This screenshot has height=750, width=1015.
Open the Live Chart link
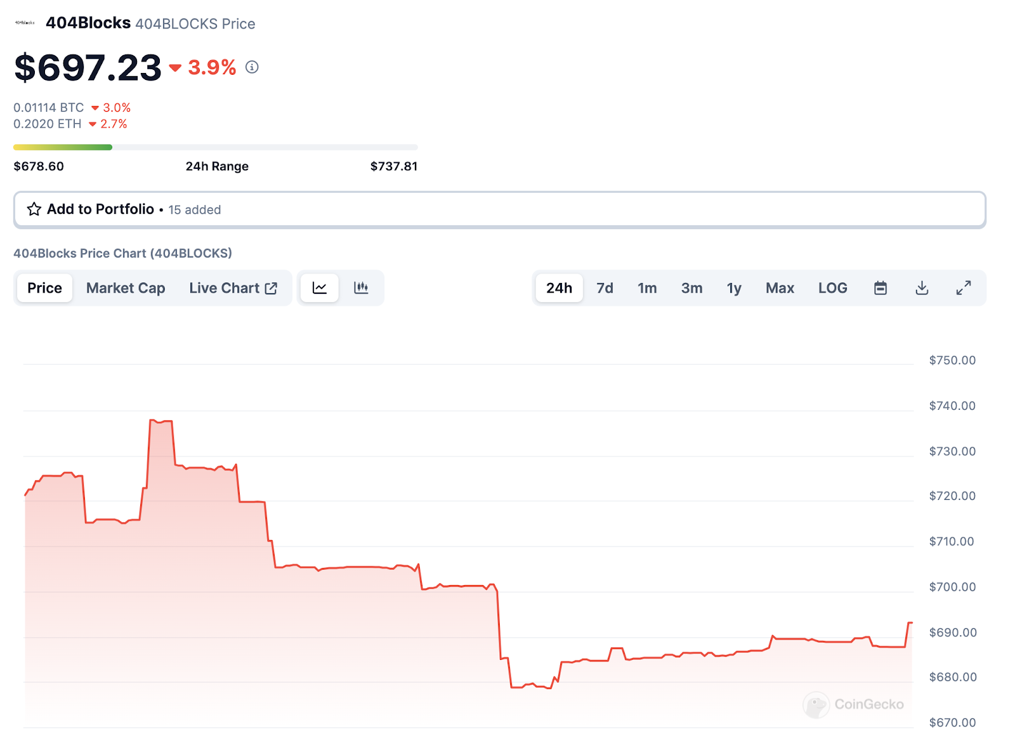pos(233,288)
